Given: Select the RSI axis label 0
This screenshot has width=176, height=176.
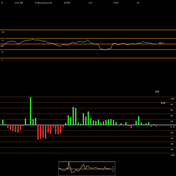Looking at the screenshot, I should (x=2, y=60).
